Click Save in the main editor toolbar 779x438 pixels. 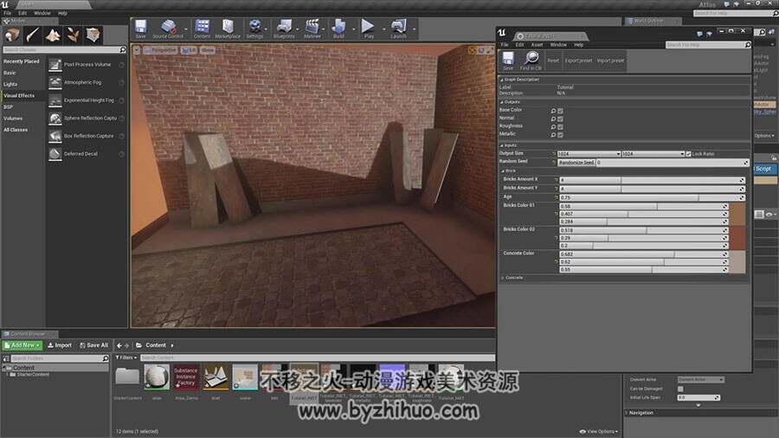coord(140,29)
